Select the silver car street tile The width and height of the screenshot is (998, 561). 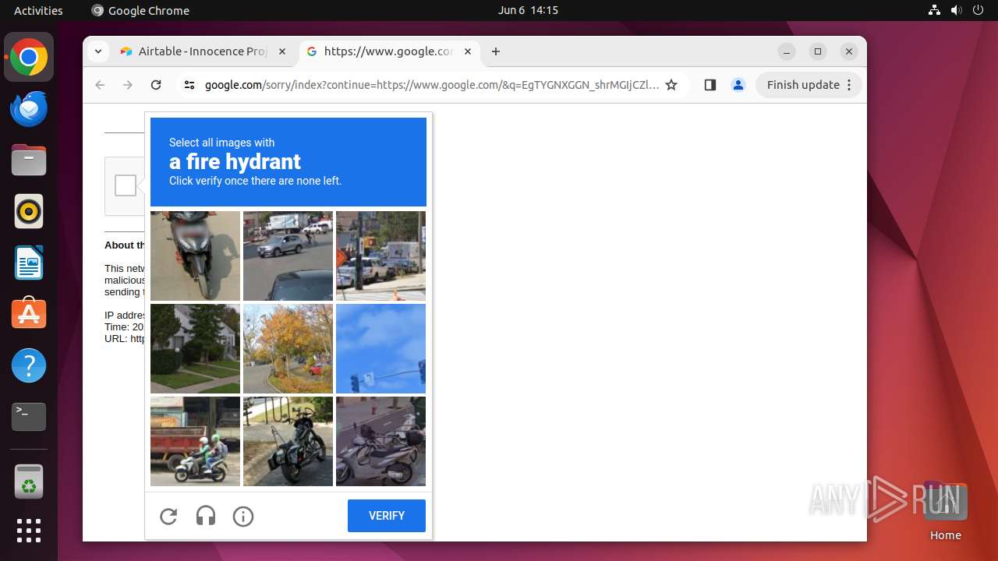(288, 256)
